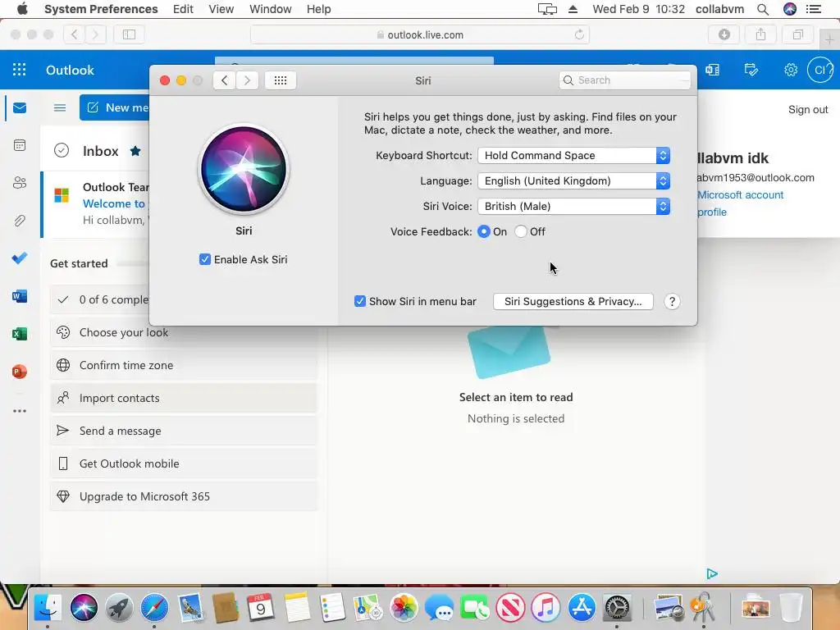The height and width of the screenshot is (630, 840).
Task: Open App Store in the Dock
Action: (582, 608)
